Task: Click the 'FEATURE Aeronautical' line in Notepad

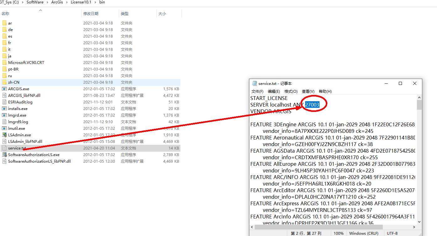Action: coord(333,138)
